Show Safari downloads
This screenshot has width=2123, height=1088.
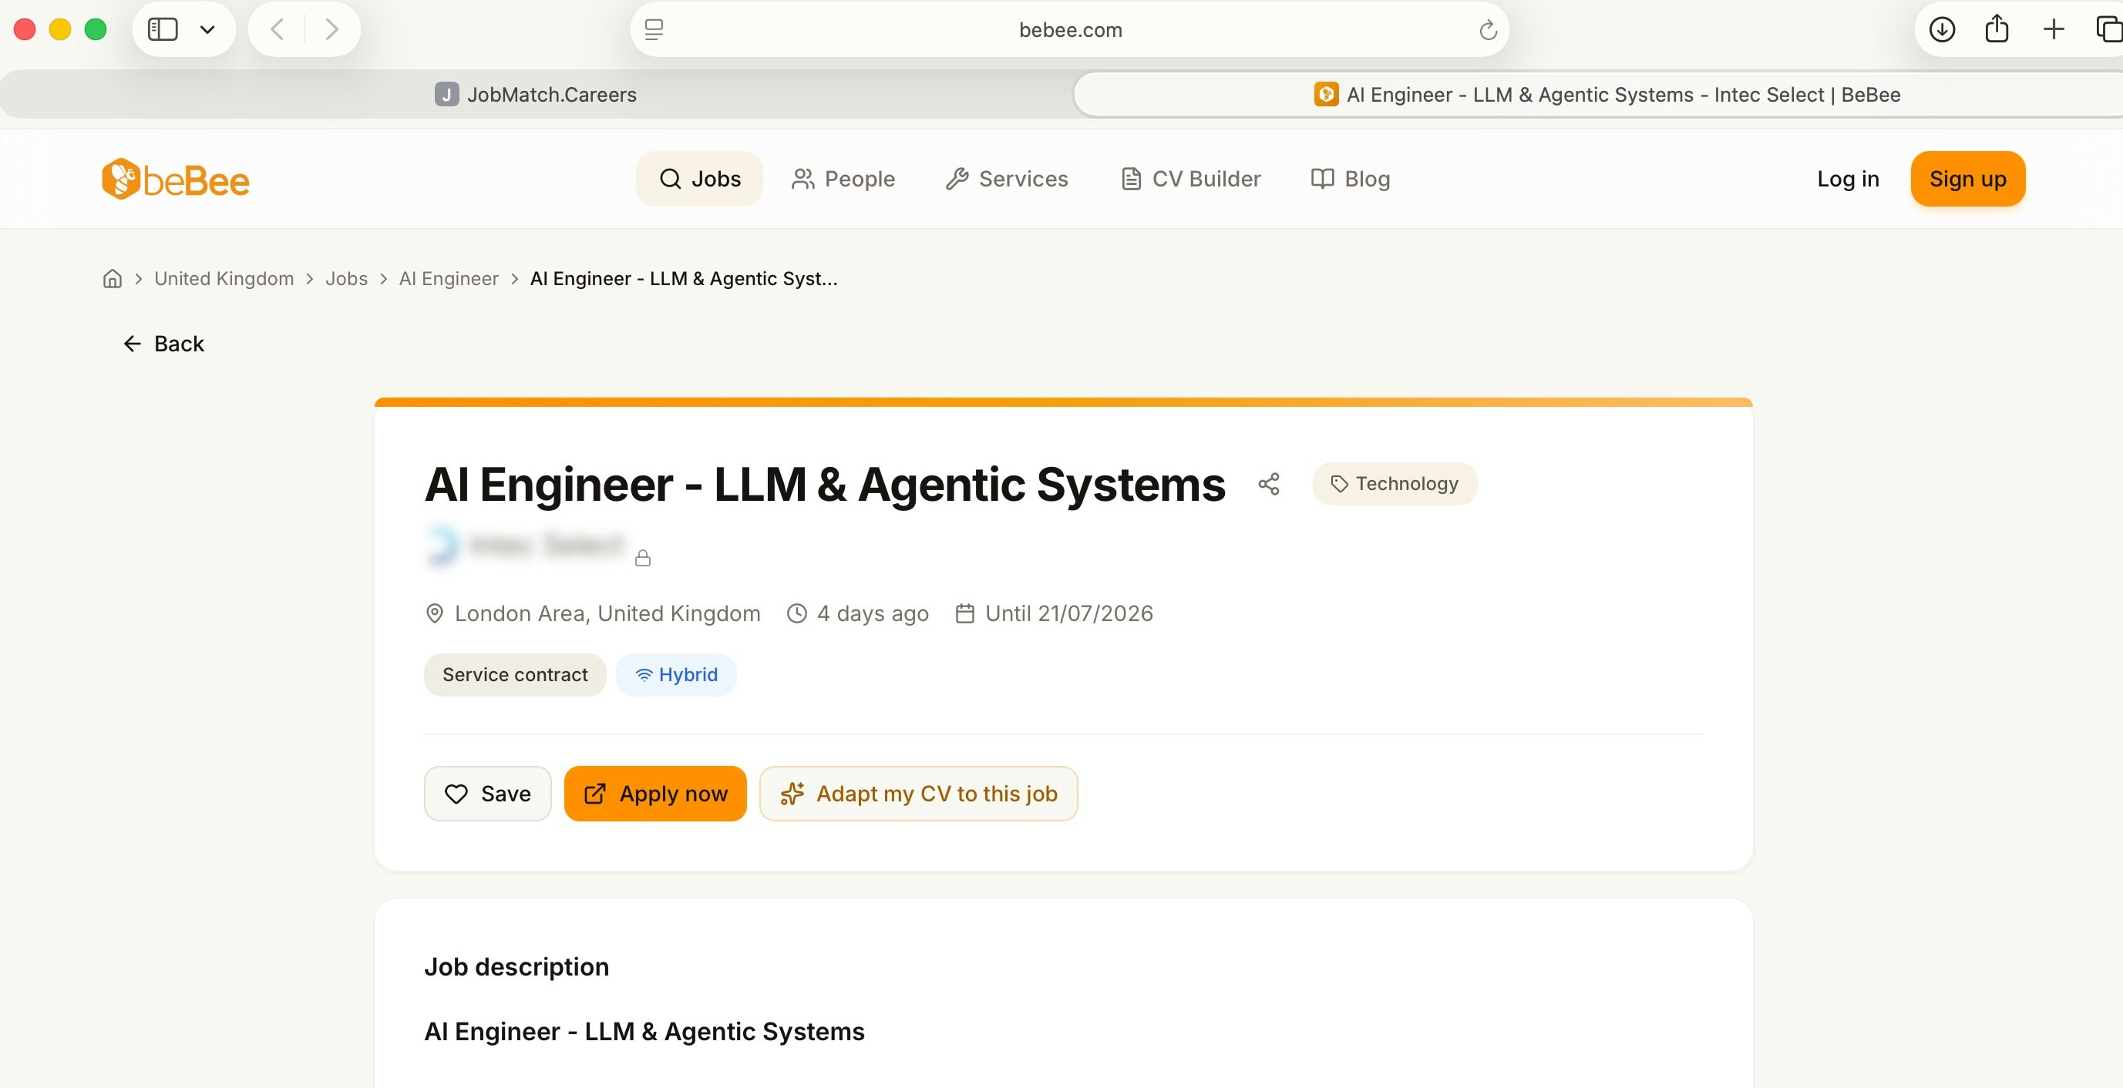[1942, 29]
